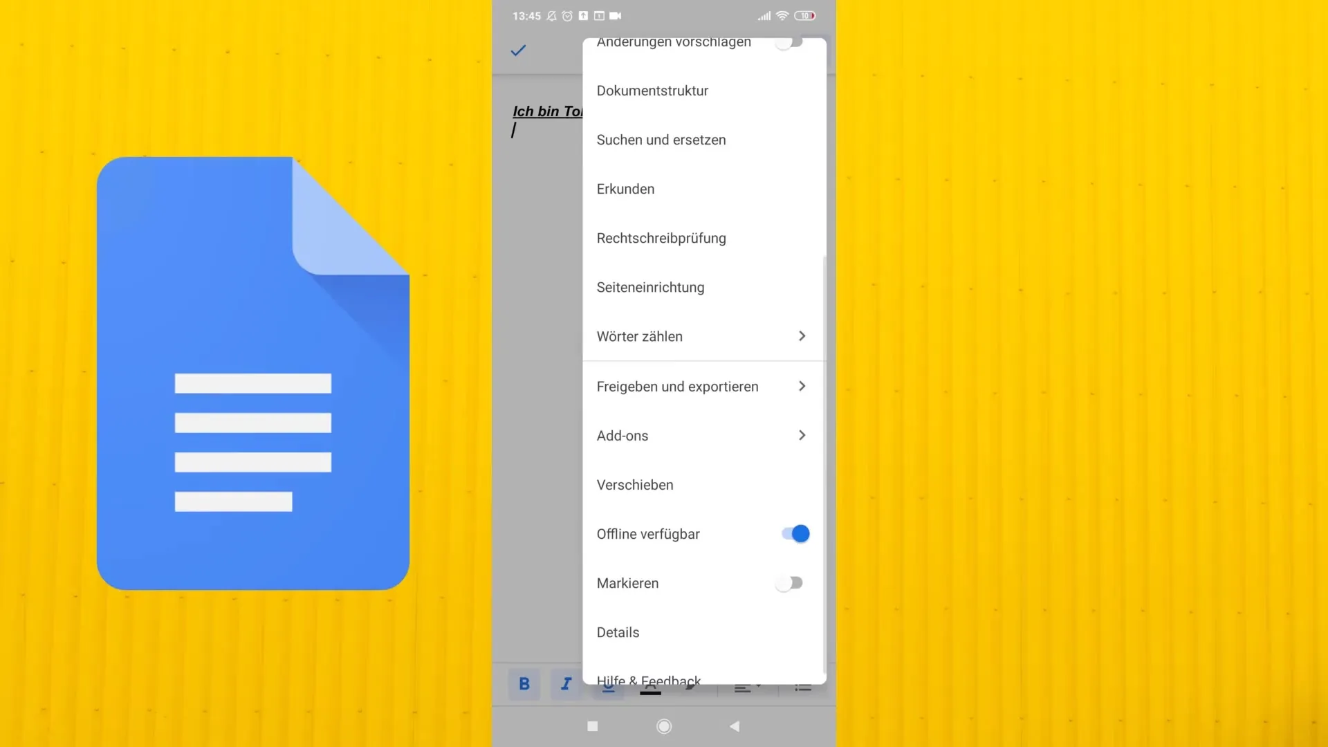1328x747 pixels.
Task: Open Dokumentstruktur panel
Action: [x=652, y=89]
